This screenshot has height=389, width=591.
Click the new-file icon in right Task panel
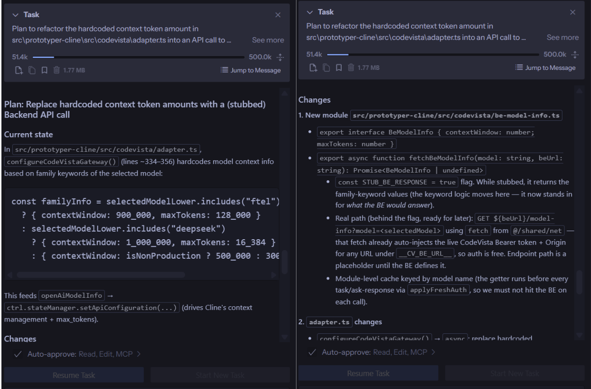(313, 68)
